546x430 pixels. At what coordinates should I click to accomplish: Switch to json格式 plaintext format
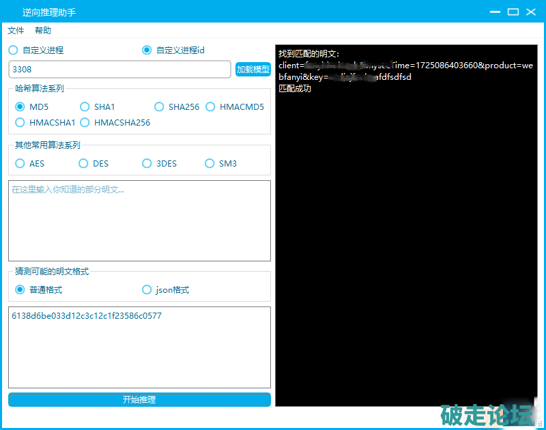click(x=147, y=290)
